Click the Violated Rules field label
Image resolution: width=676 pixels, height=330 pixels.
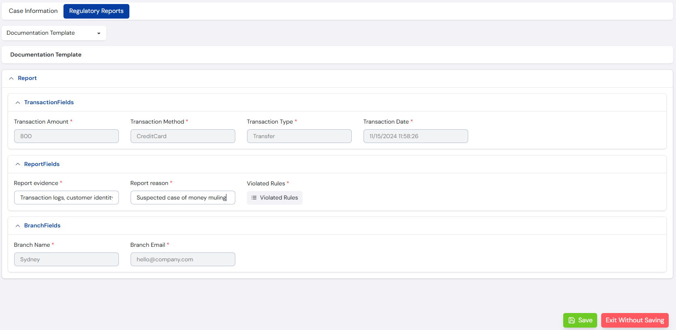tap(266, 183)
